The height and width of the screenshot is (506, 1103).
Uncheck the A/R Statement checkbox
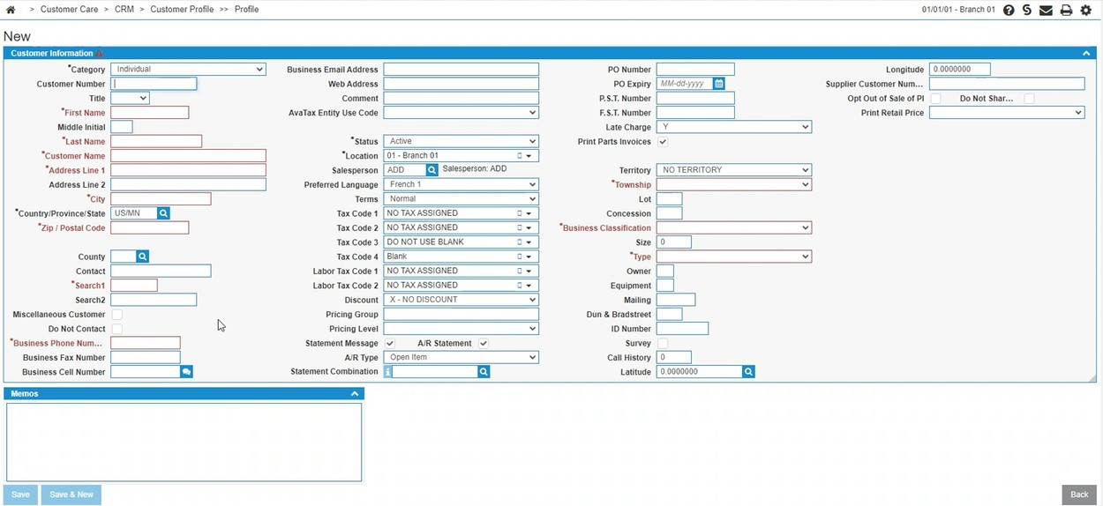(x=484, y=343)
